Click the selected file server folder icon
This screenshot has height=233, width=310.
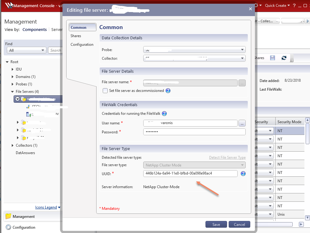pyautogui.click(x=24, y=99)
